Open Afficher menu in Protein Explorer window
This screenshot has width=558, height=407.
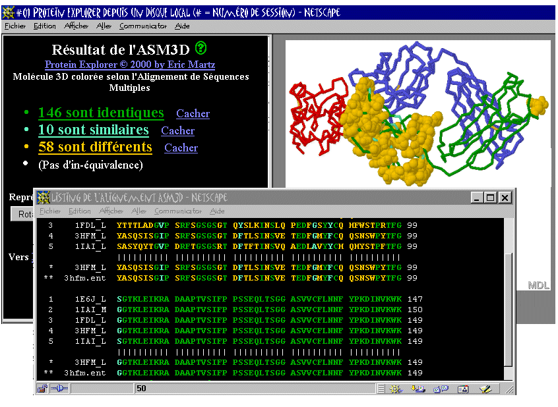click(x=76, y=26)
